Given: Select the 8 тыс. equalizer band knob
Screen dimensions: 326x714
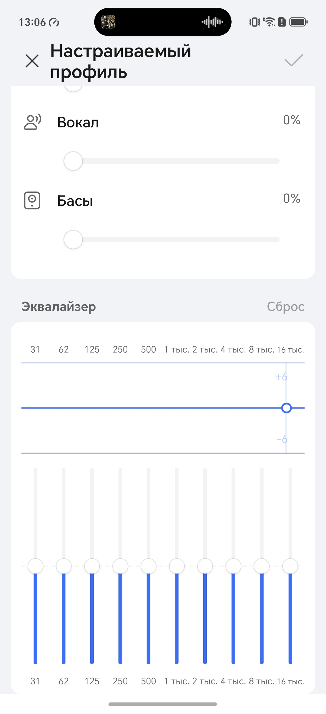Looking at the screenshot, I should pos(261,566).
